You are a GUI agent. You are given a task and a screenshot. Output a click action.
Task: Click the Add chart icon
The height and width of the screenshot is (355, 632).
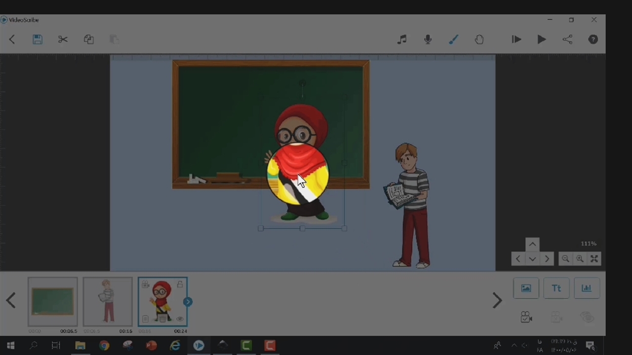(x=586, y=288)
